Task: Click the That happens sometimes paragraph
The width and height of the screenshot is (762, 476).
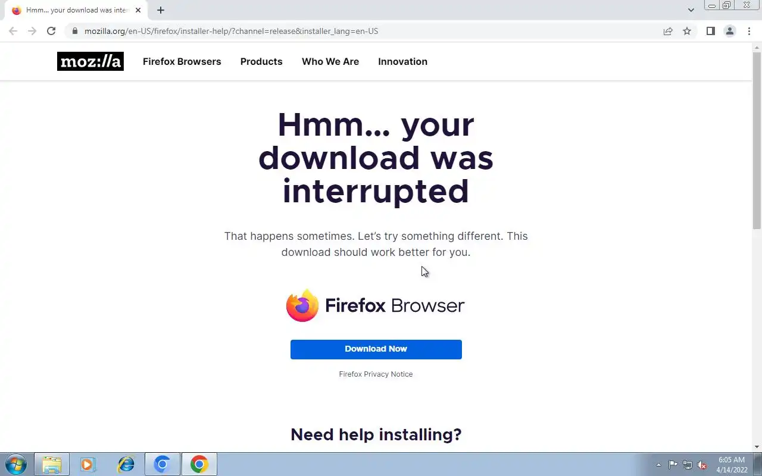Action: (x=376, y=244)
